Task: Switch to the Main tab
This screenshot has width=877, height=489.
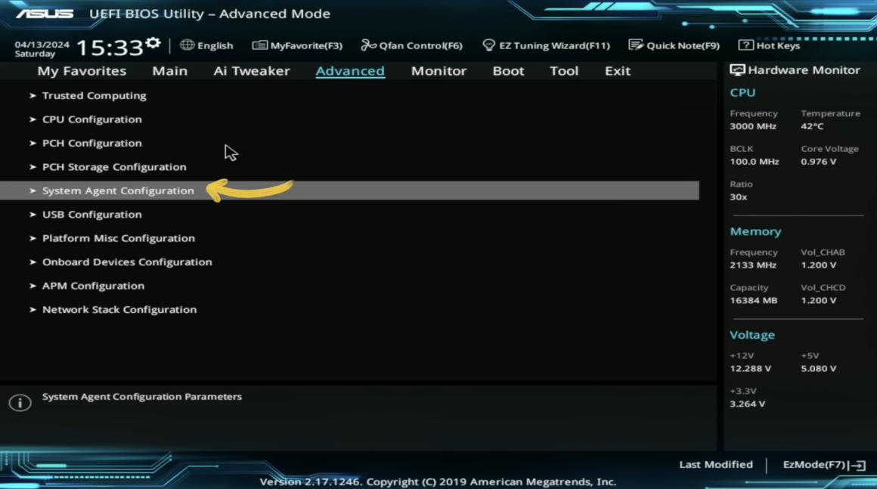Action: [170, 71]
